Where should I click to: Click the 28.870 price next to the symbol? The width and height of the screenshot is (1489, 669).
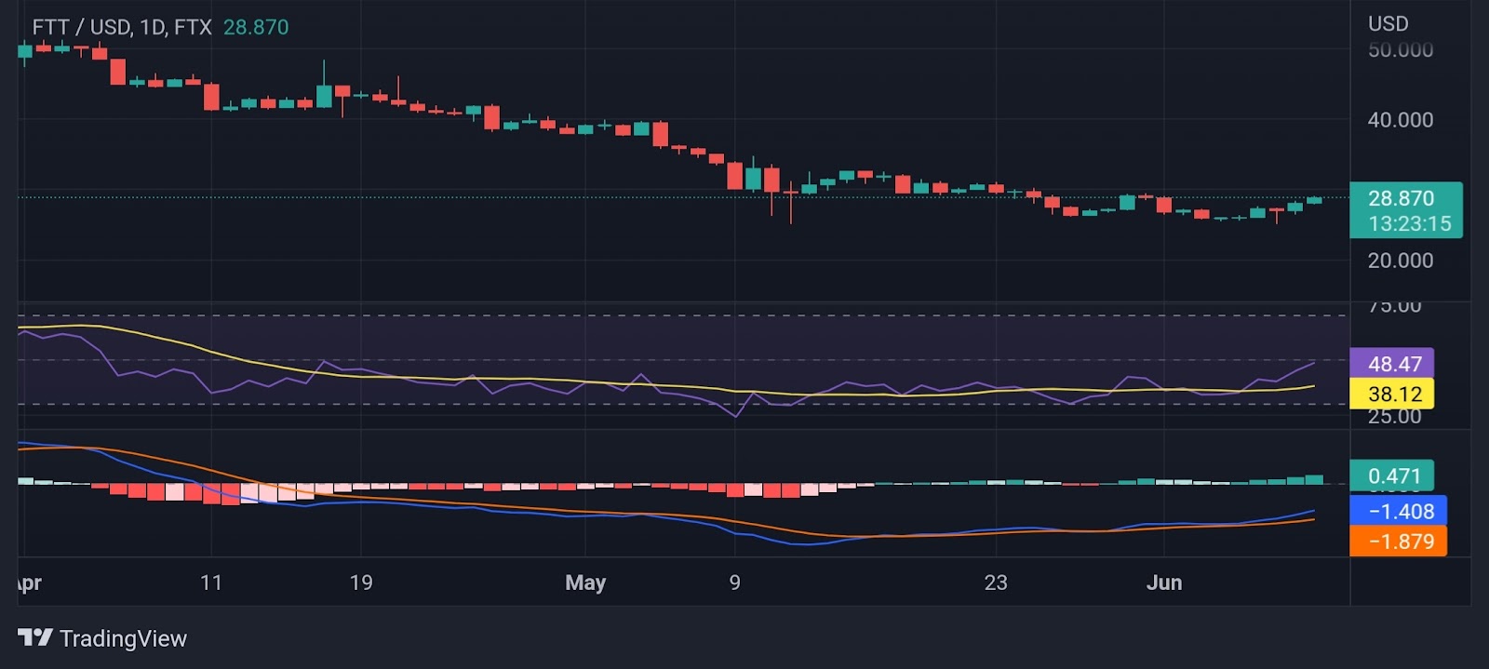tap(256, 27)
